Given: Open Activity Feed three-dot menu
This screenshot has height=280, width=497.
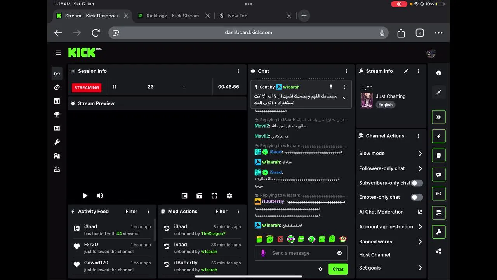Looking at the screenshot, I should 148,212.
